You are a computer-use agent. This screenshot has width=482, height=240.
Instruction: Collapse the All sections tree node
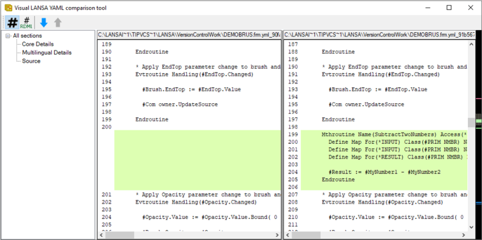pos(8,36)
